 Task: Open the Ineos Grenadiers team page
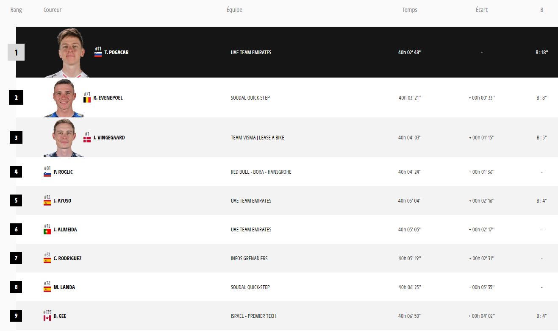[x=249, y=259]
